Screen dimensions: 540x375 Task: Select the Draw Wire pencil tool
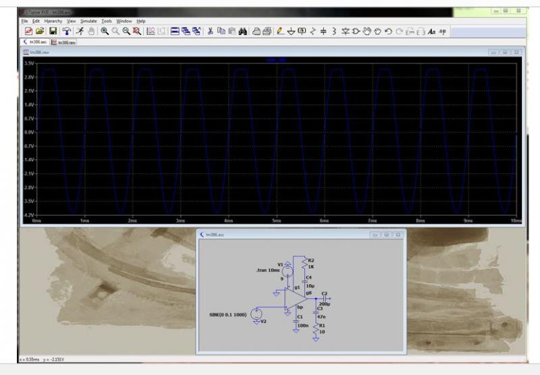click(x=280, y=32)
